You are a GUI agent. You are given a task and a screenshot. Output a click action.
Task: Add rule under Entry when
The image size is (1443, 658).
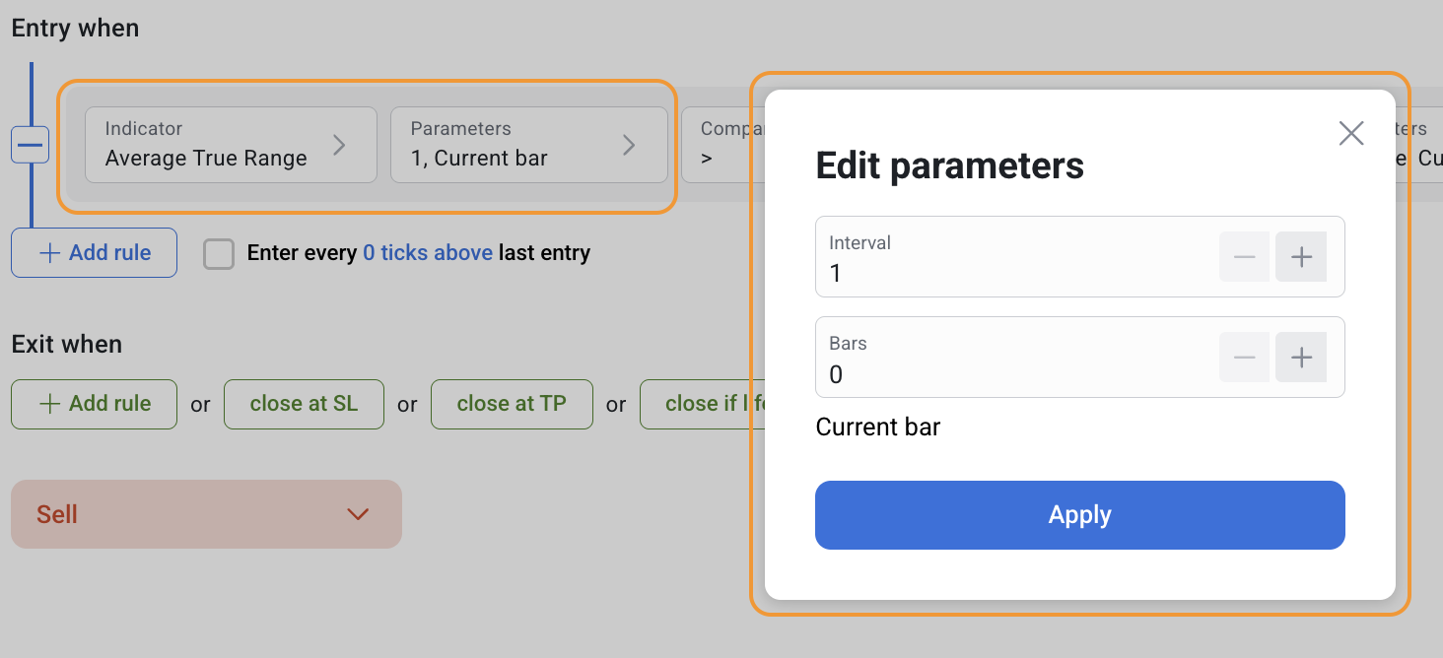[94, 253]
